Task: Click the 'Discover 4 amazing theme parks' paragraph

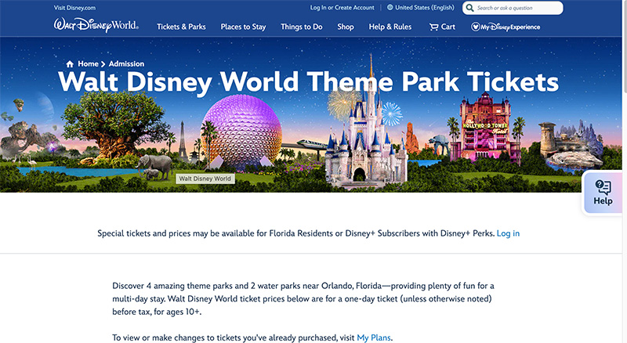Action: click(303, 299)
